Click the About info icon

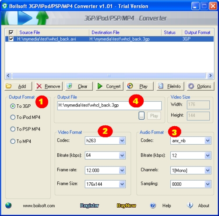coord(190,205)
